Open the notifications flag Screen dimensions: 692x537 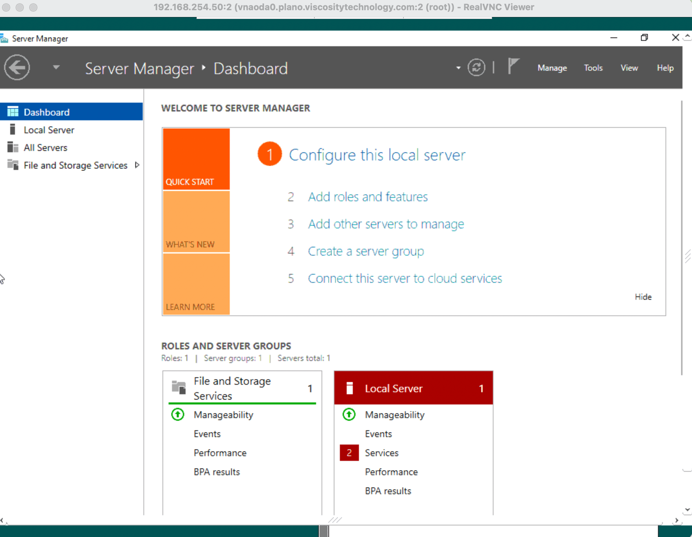(513, 66)
